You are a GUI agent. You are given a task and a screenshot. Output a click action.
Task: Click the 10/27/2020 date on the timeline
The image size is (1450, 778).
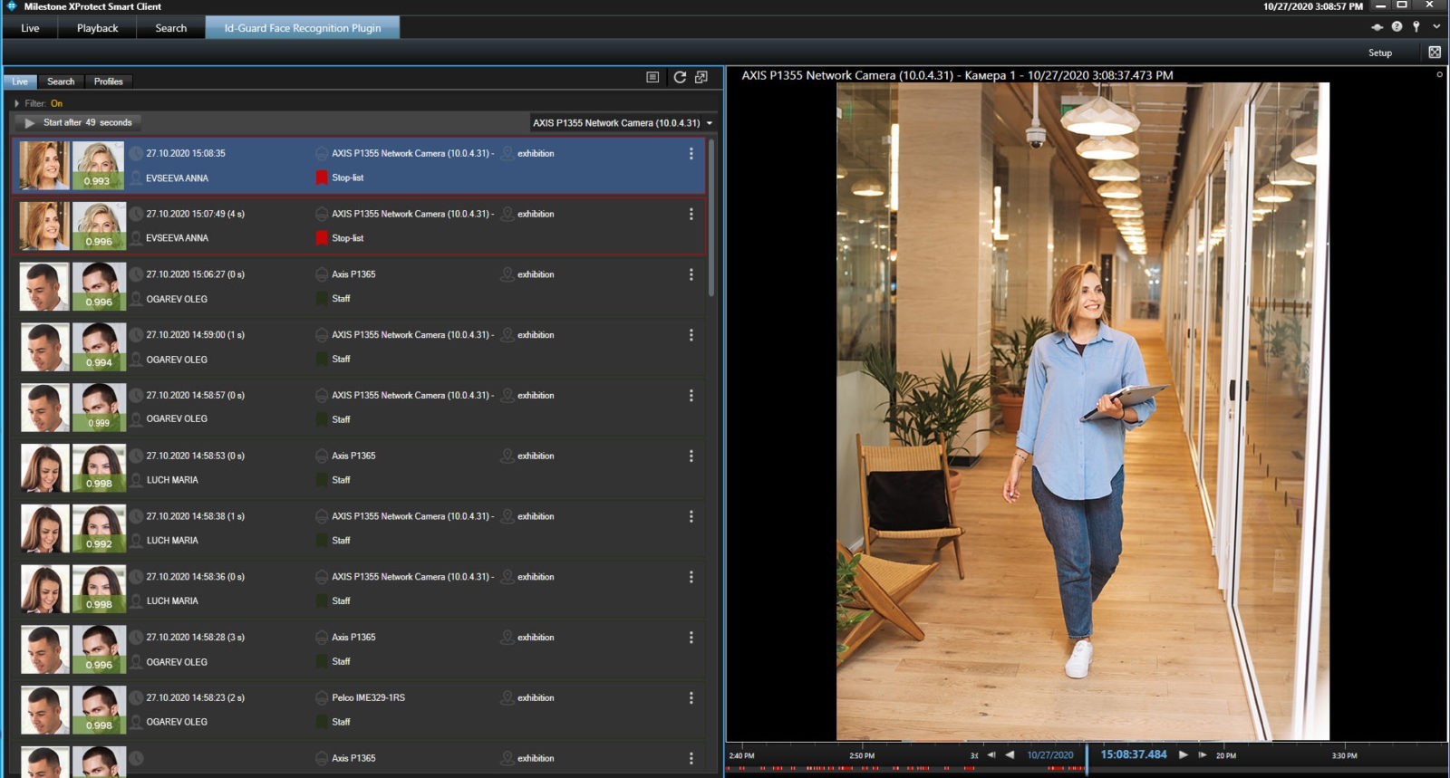(x=1049, y=755)
